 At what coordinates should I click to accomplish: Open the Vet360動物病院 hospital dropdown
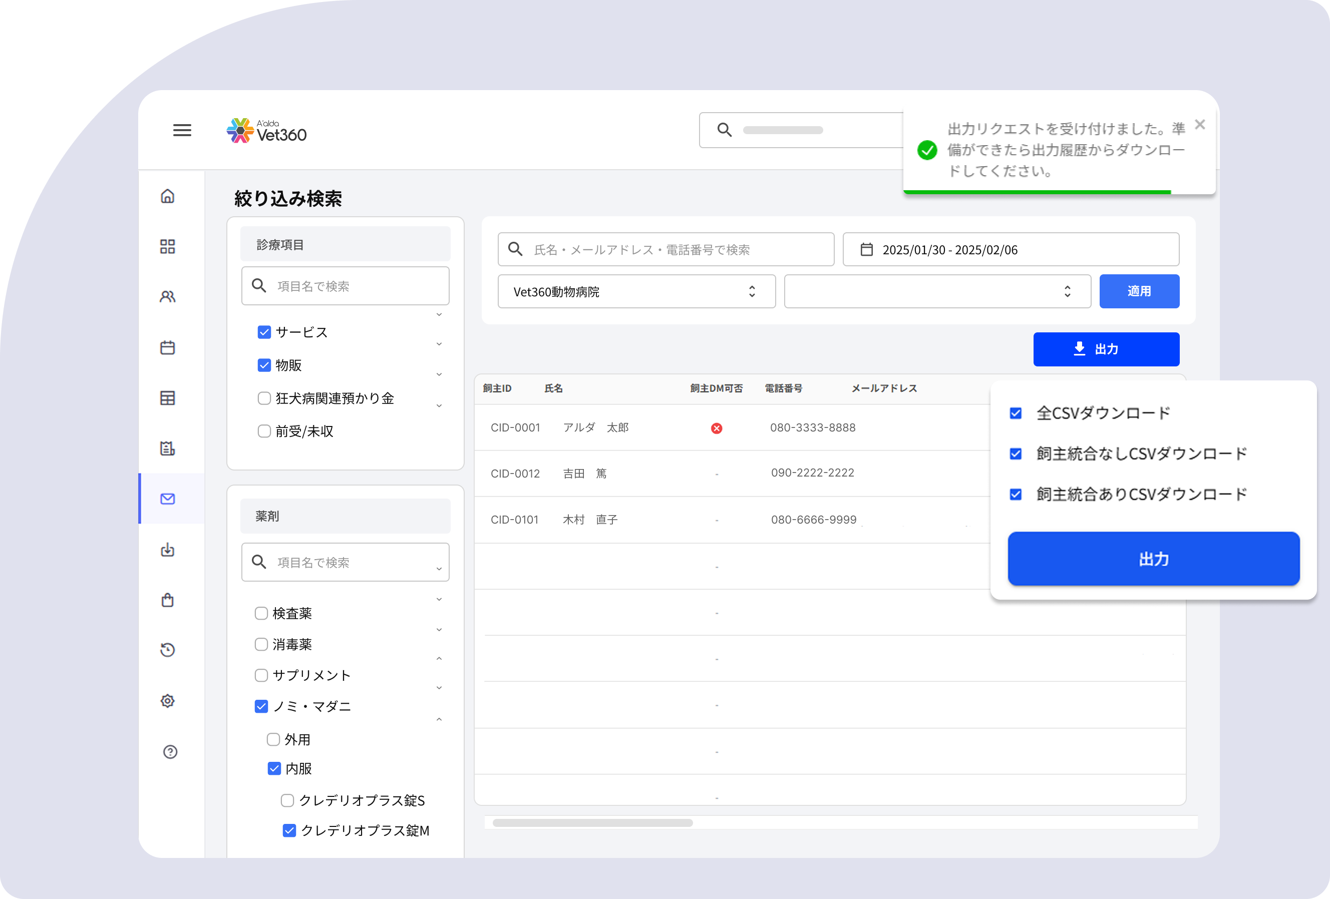pos(636,292)
